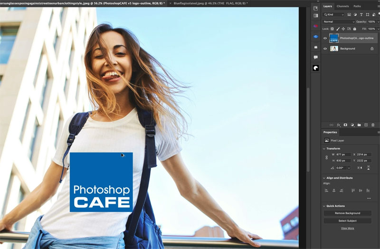Click the new group folder icon
The image size is (380, 249).
(359, 125)
